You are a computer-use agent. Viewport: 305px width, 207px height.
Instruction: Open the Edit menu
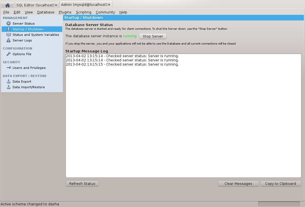17,12
